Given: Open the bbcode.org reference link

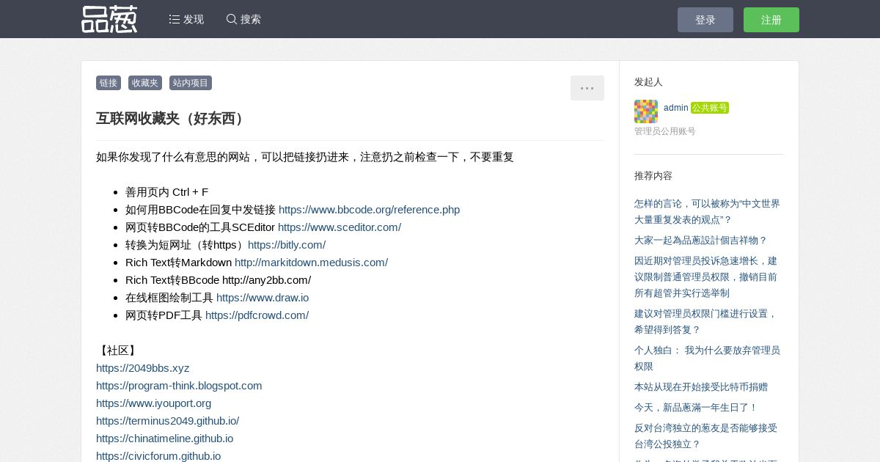Looking at the screenshot, I should tap(370, 210).
